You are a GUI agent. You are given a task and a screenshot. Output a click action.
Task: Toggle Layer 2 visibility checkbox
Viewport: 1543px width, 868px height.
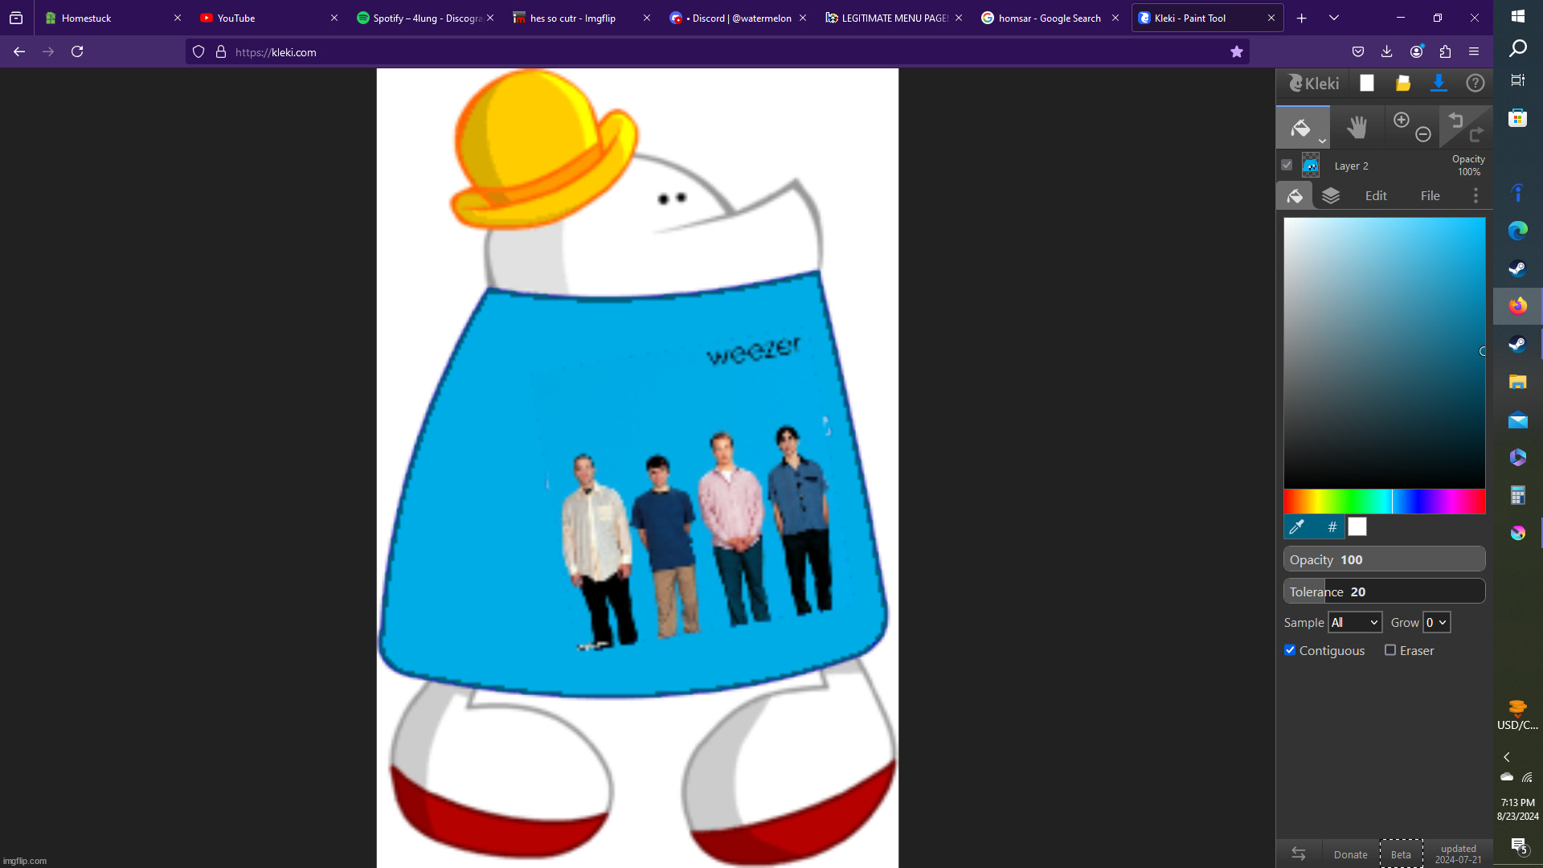[1287, 165]
